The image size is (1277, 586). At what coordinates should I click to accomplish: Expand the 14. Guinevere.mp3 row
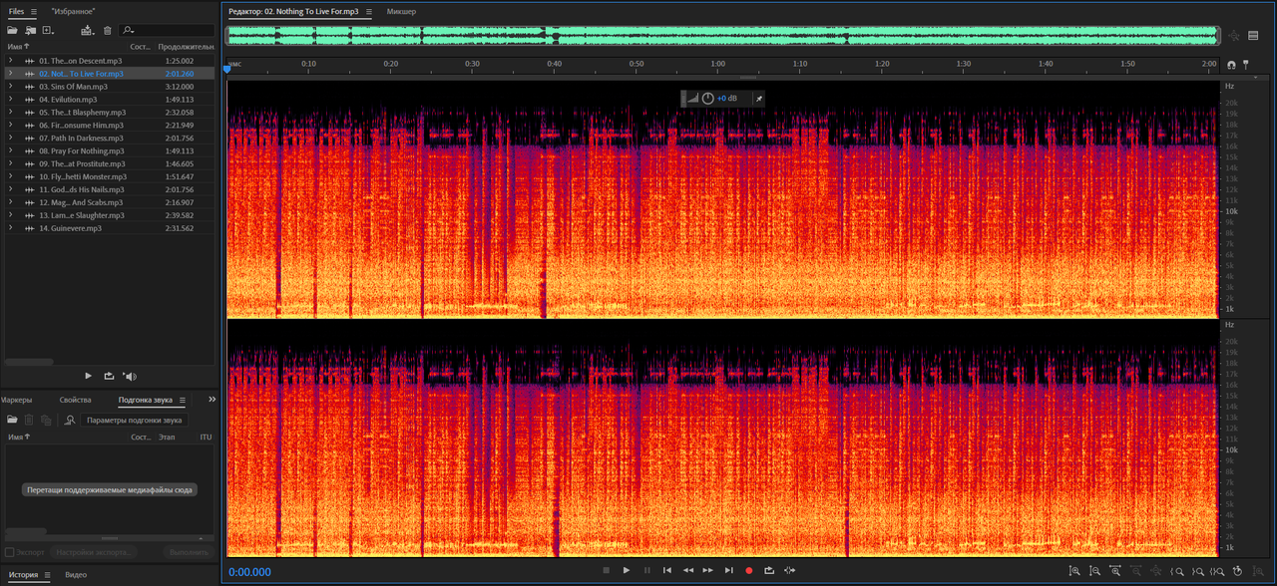click(10, 228)
